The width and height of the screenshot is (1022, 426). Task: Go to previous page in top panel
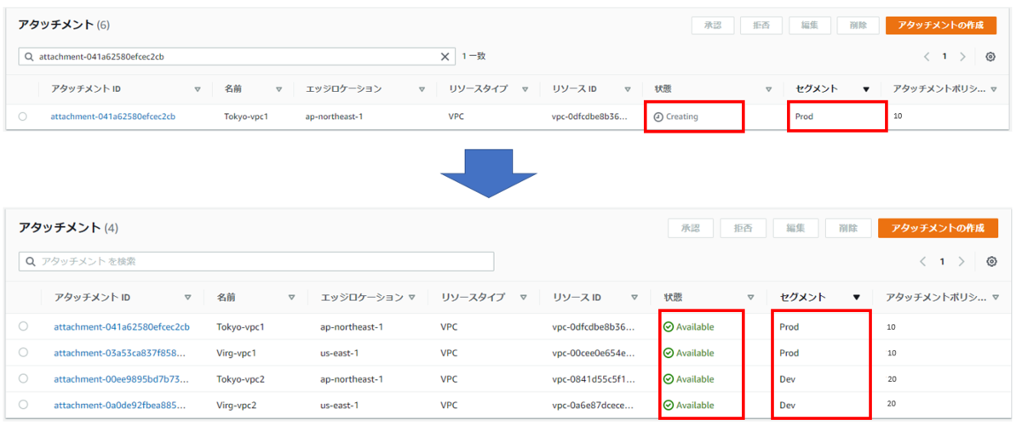click(927, 57)
